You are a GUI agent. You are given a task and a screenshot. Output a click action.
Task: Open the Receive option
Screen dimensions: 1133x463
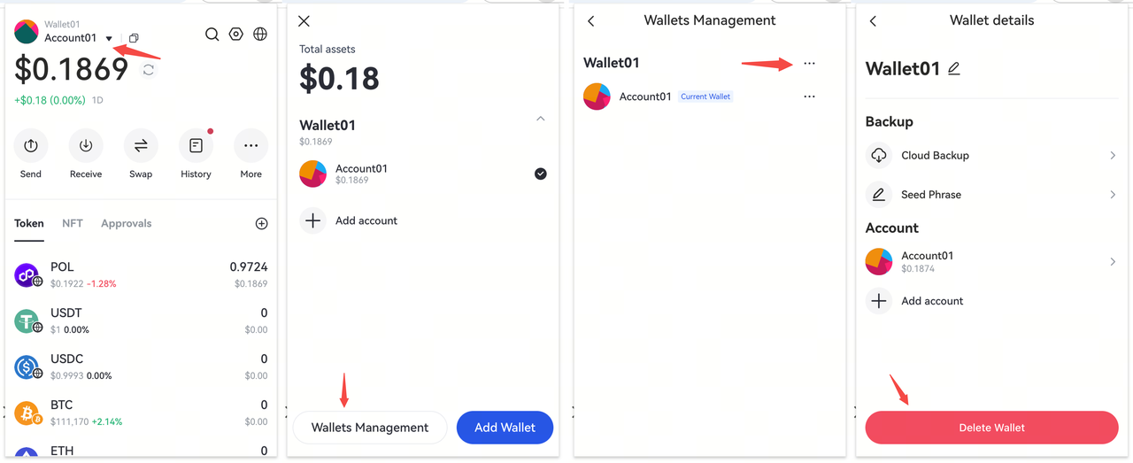pos(86,146)
